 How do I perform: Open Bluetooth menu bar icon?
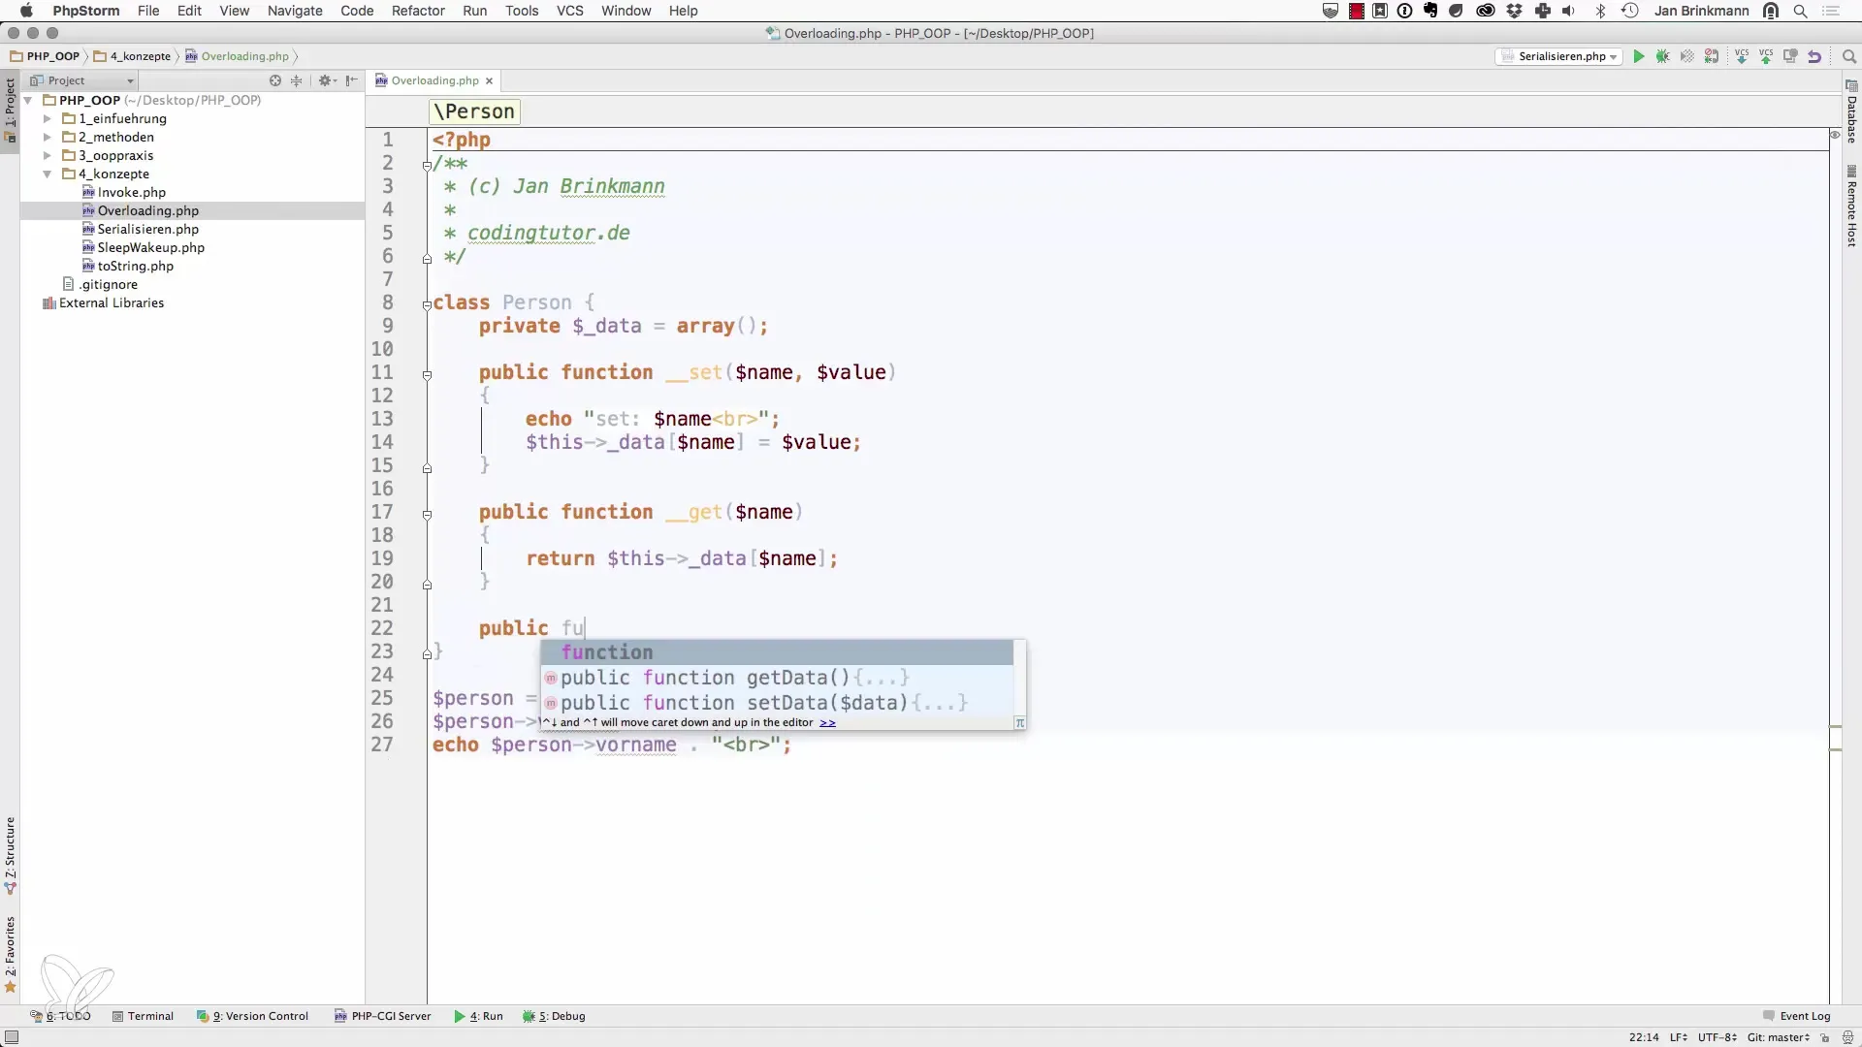(x=1601, y=11)
